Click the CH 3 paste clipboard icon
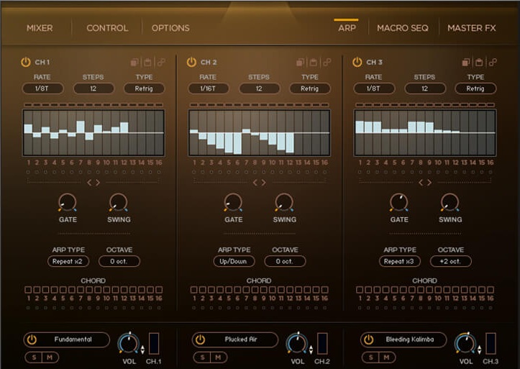 click(479, 63)
